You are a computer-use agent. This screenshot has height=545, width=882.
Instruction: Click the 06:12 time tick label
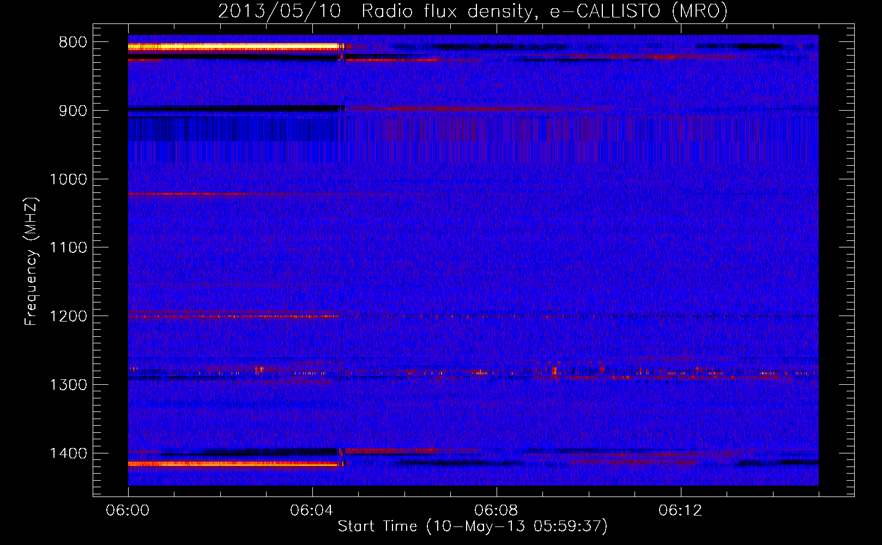(x=681, y=511)
